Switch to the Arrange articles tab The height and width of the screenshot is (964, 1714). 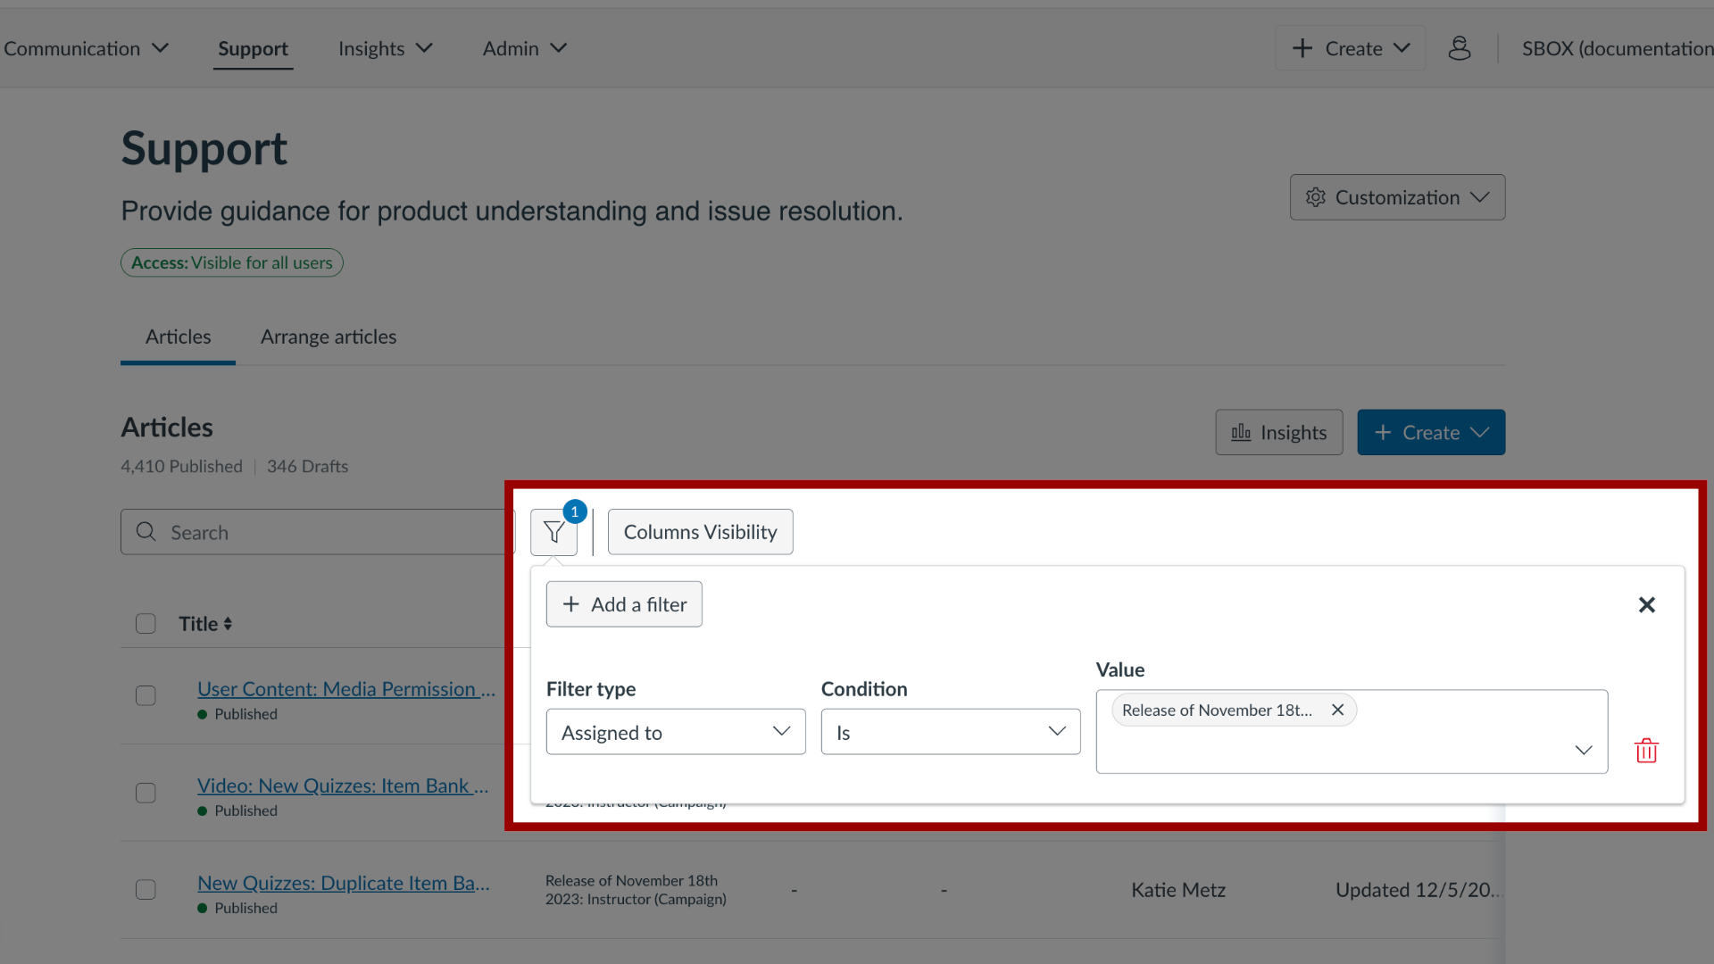click(x=329, y=337)
